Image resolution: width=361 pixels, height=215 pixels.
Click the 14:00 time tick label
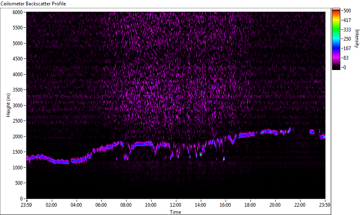click(200, 205)
